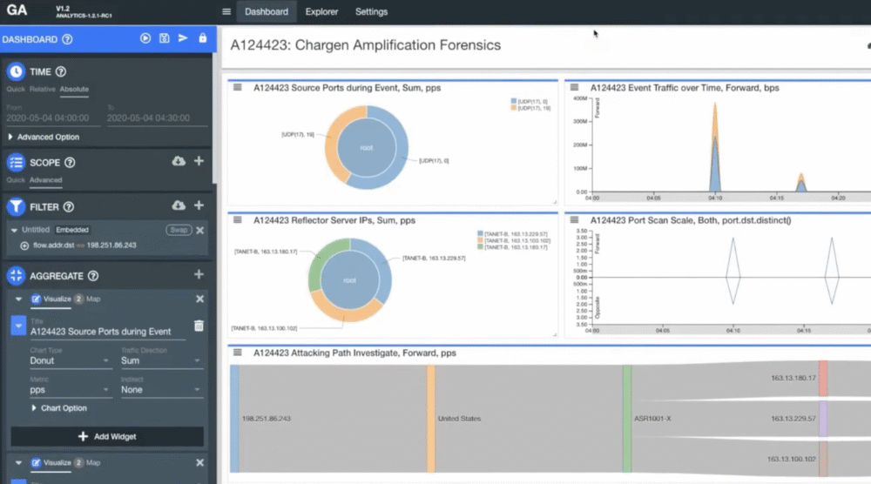Click the cloud download icon in Scope section
This screenshot has height=484, width=871.
pyautogui.click(x=179, y=161)
